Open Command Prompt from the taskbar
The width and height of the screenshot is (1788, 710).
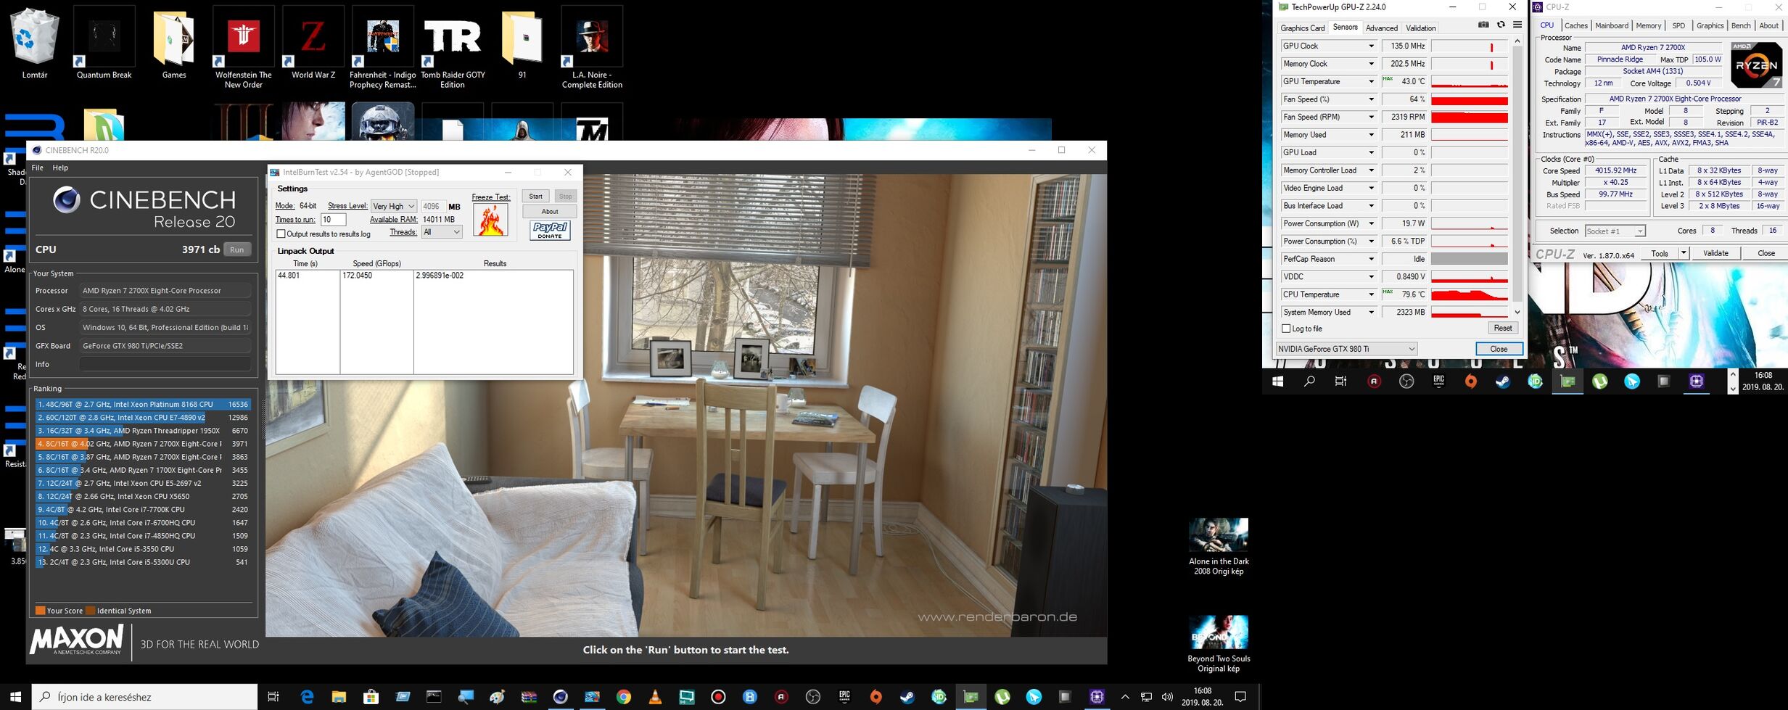point(434,697)
